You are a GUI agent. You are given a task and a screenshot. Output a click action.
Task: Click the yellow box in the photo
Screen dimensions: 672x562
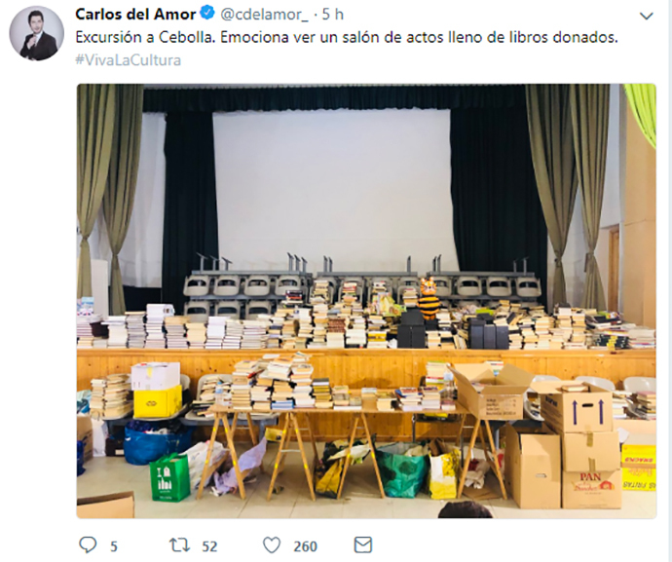coord(158,401)
